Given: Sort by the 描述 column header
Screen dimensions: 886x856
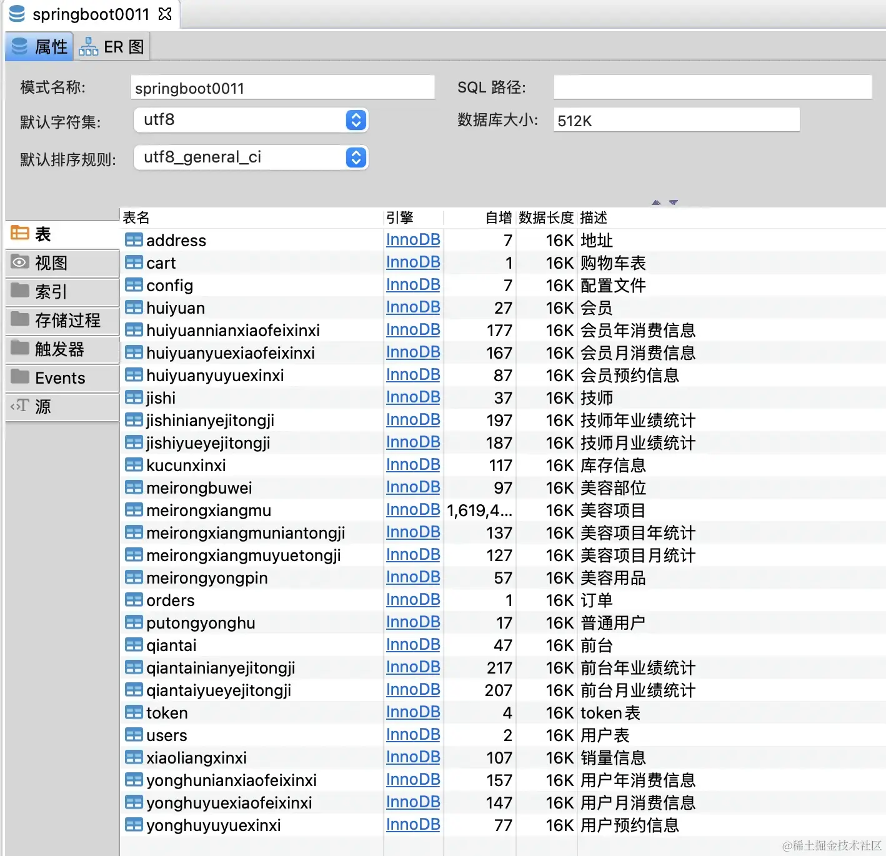Looking at the screenshot, I should [731, 217].
